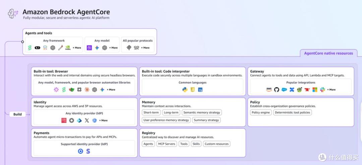This screenshot has height=165, width=362.
Task: Click the Common languages label
Action: coord(192,82)
